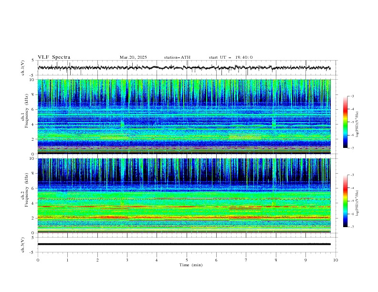Click the "10" kHz tick of ch.1 spectrogram
The height and width of the screenshot is (292, 378).
pyautogui.click(x=33, y=80)
